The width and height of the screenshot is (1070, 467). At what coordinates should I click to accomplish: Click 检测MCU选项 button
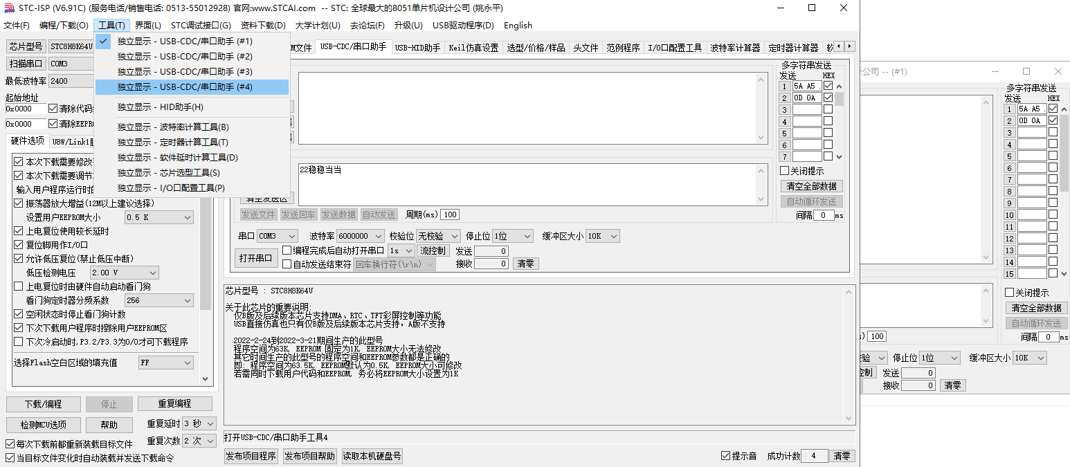[44, 425]
